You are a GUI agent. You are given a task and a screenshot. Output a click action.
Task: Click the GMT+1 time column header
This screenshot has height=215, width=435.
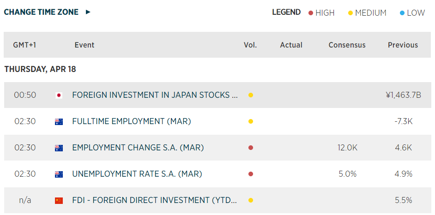click(x=24, y=45)
